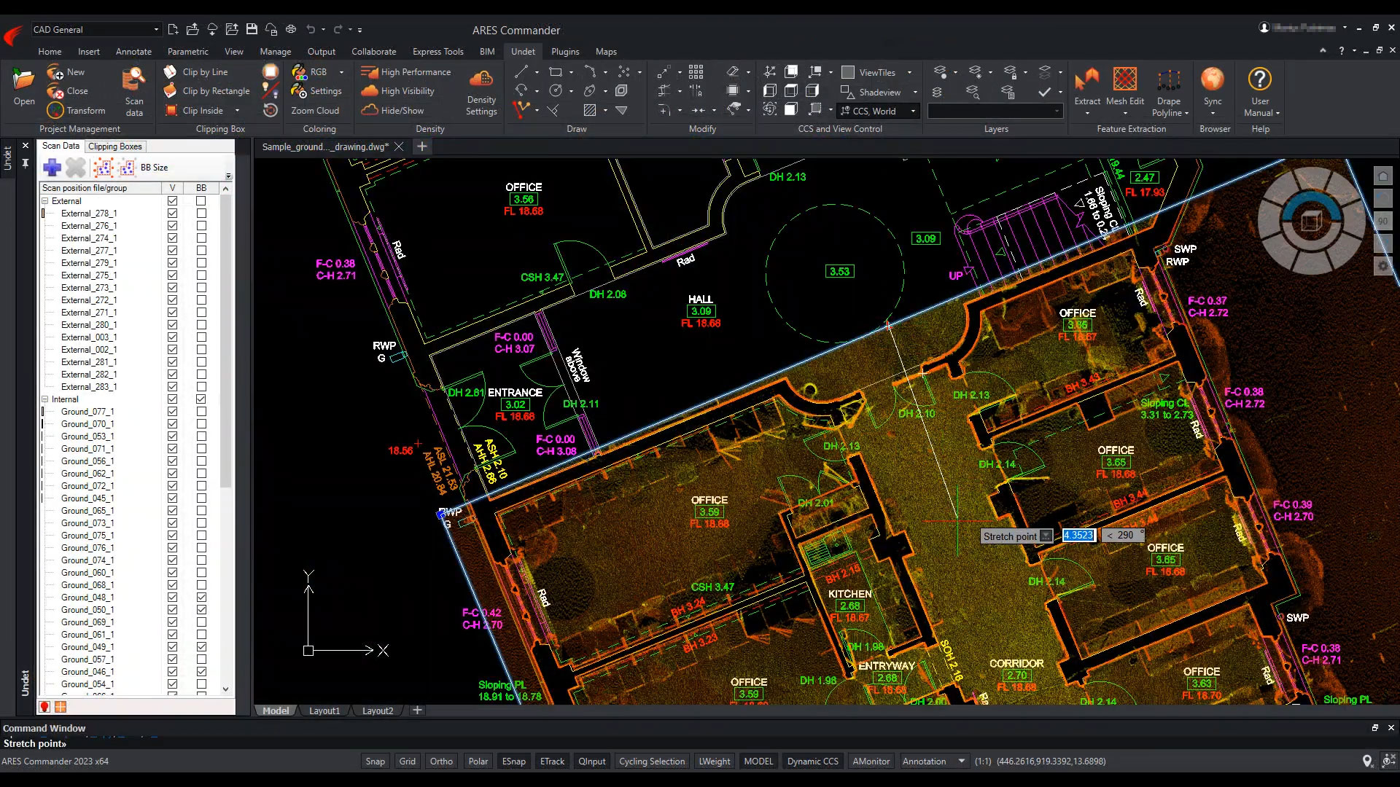Open Density Settings

pyautogui.click(x=481, y=93)
